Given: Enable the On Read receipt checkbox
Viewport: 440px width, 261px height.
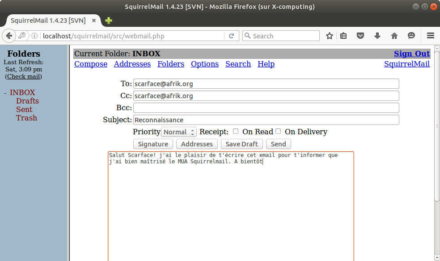Looking at the screenshot, I should point(236,131).
